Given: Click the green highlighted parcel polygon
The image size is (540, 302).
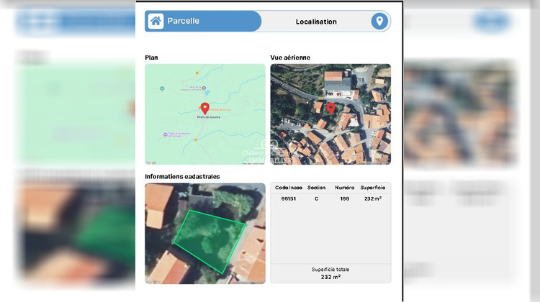Looking at the screenshot, I should (210, 241).
